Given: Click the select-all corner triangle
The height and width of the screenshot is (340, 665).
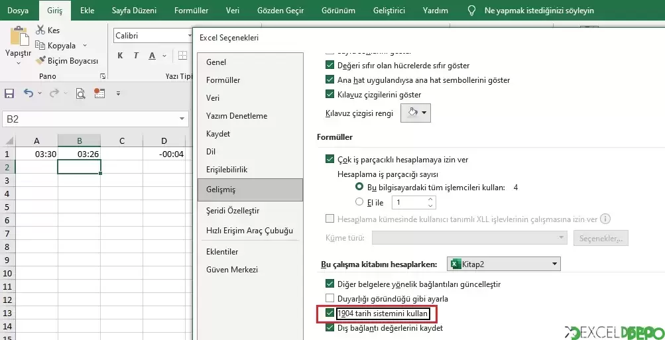Looking at the screenshot, I should coord(9,141).
